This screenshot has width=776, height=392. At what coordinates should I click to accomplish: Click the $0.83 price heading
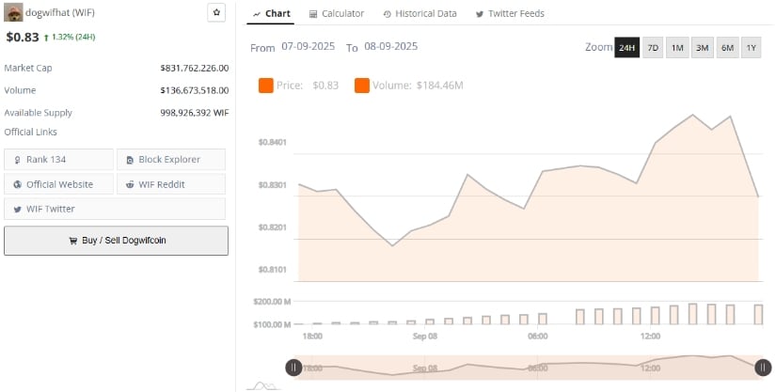point(23,37)
